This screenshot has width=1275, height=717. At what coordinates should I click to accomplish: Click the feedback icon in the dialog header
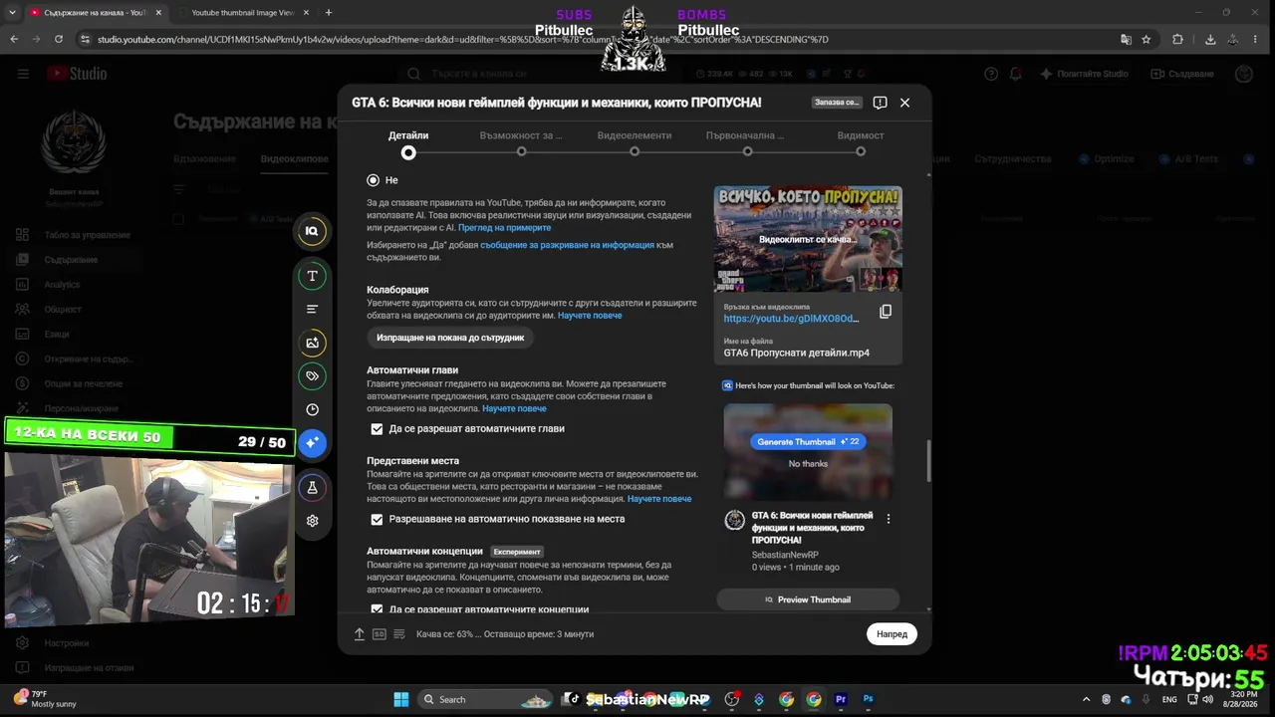(880, 103)
